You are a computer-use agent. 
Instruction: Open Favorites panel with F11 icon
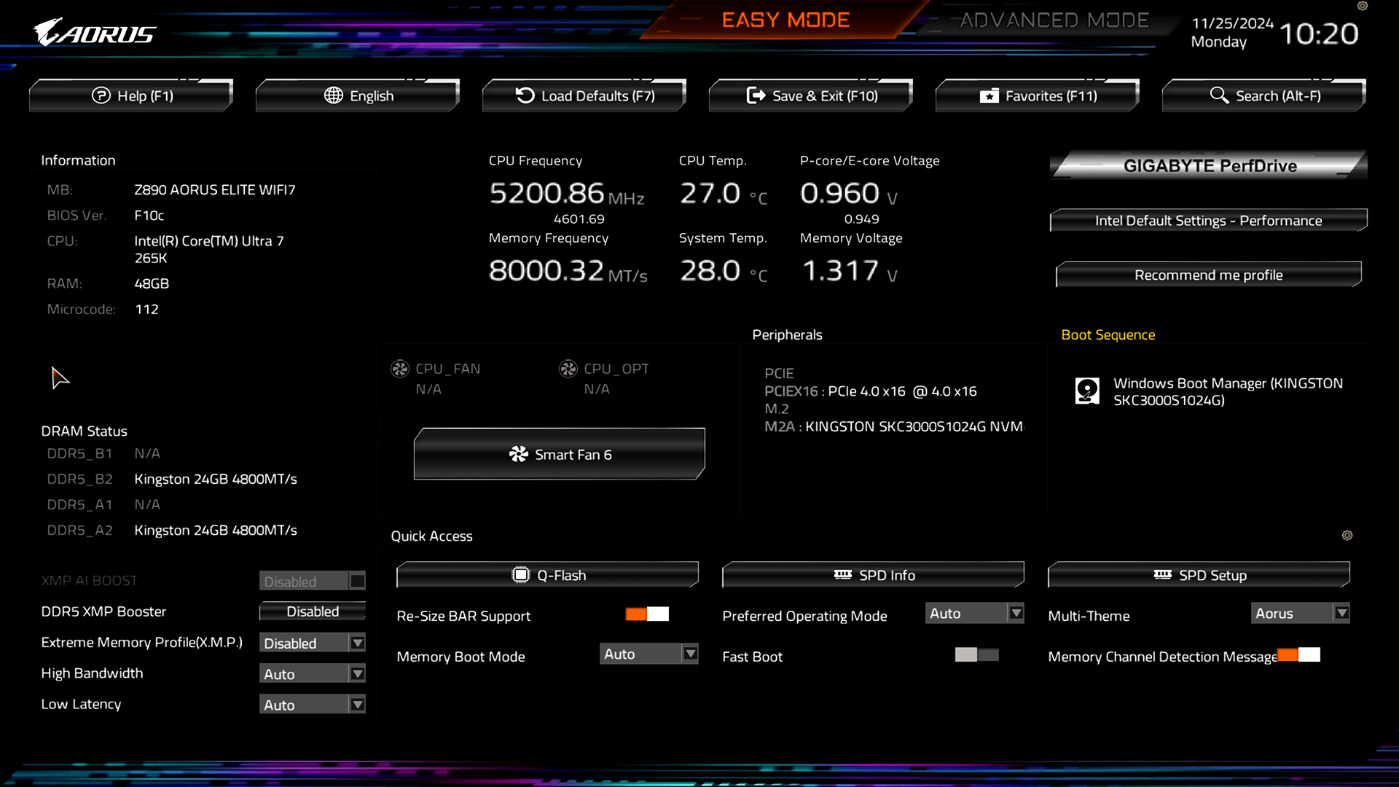[1037, 95]
